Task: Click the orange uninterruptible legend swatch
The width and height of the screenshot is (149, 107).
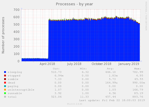Action: coord(5,90)
